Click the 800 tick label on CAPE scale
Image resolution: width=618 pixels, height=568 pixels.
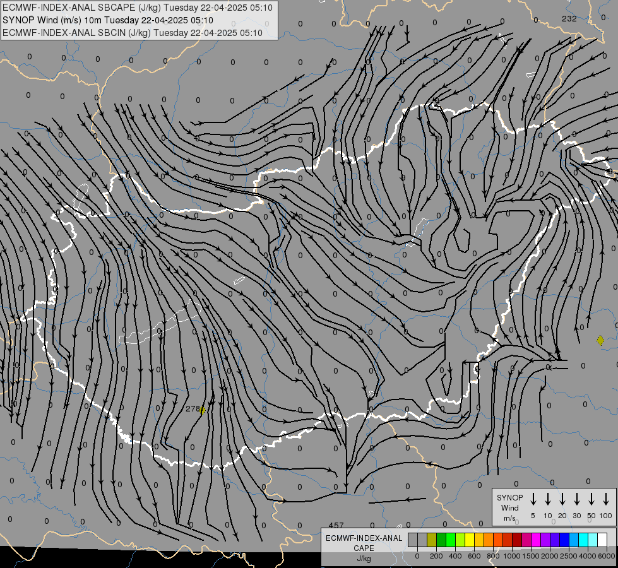pyautogui.click(x=493, y=556)
